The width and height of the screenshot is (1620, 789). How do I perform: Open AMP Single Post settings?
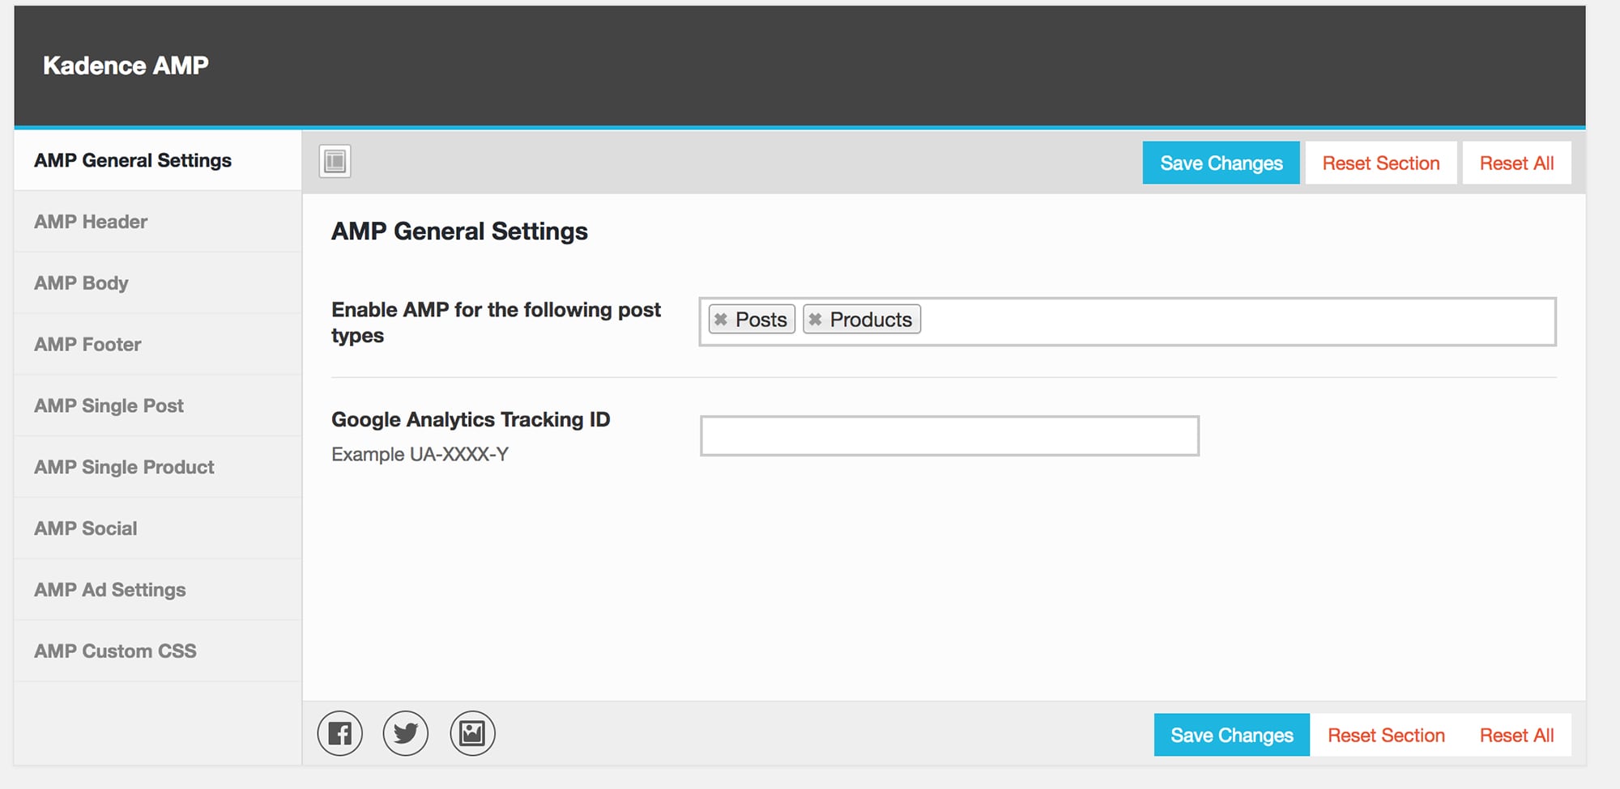108,405
